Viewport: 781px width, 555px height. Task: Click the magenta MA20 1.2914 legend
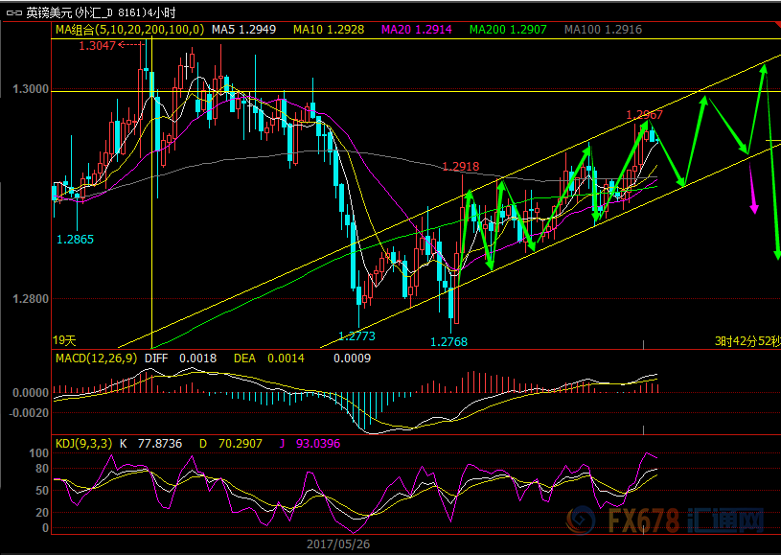coord(417,30)
